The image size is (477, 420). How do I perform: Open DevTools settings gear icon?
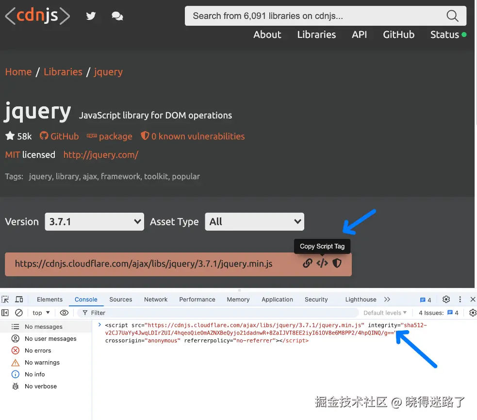click(x=446, y=300)
